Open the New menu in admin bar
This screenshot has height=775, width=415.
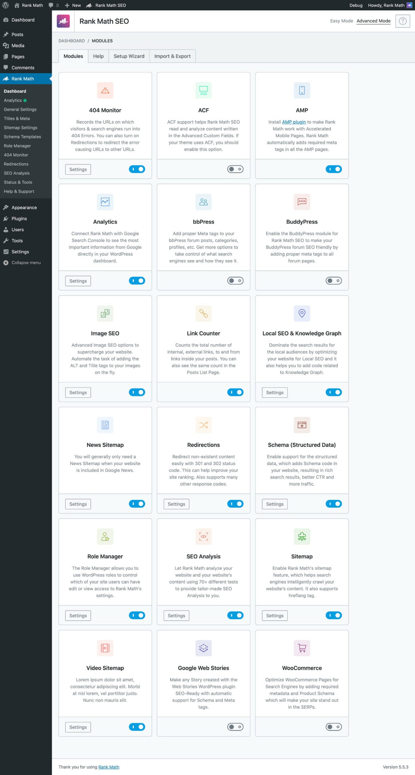coord(73,5)
